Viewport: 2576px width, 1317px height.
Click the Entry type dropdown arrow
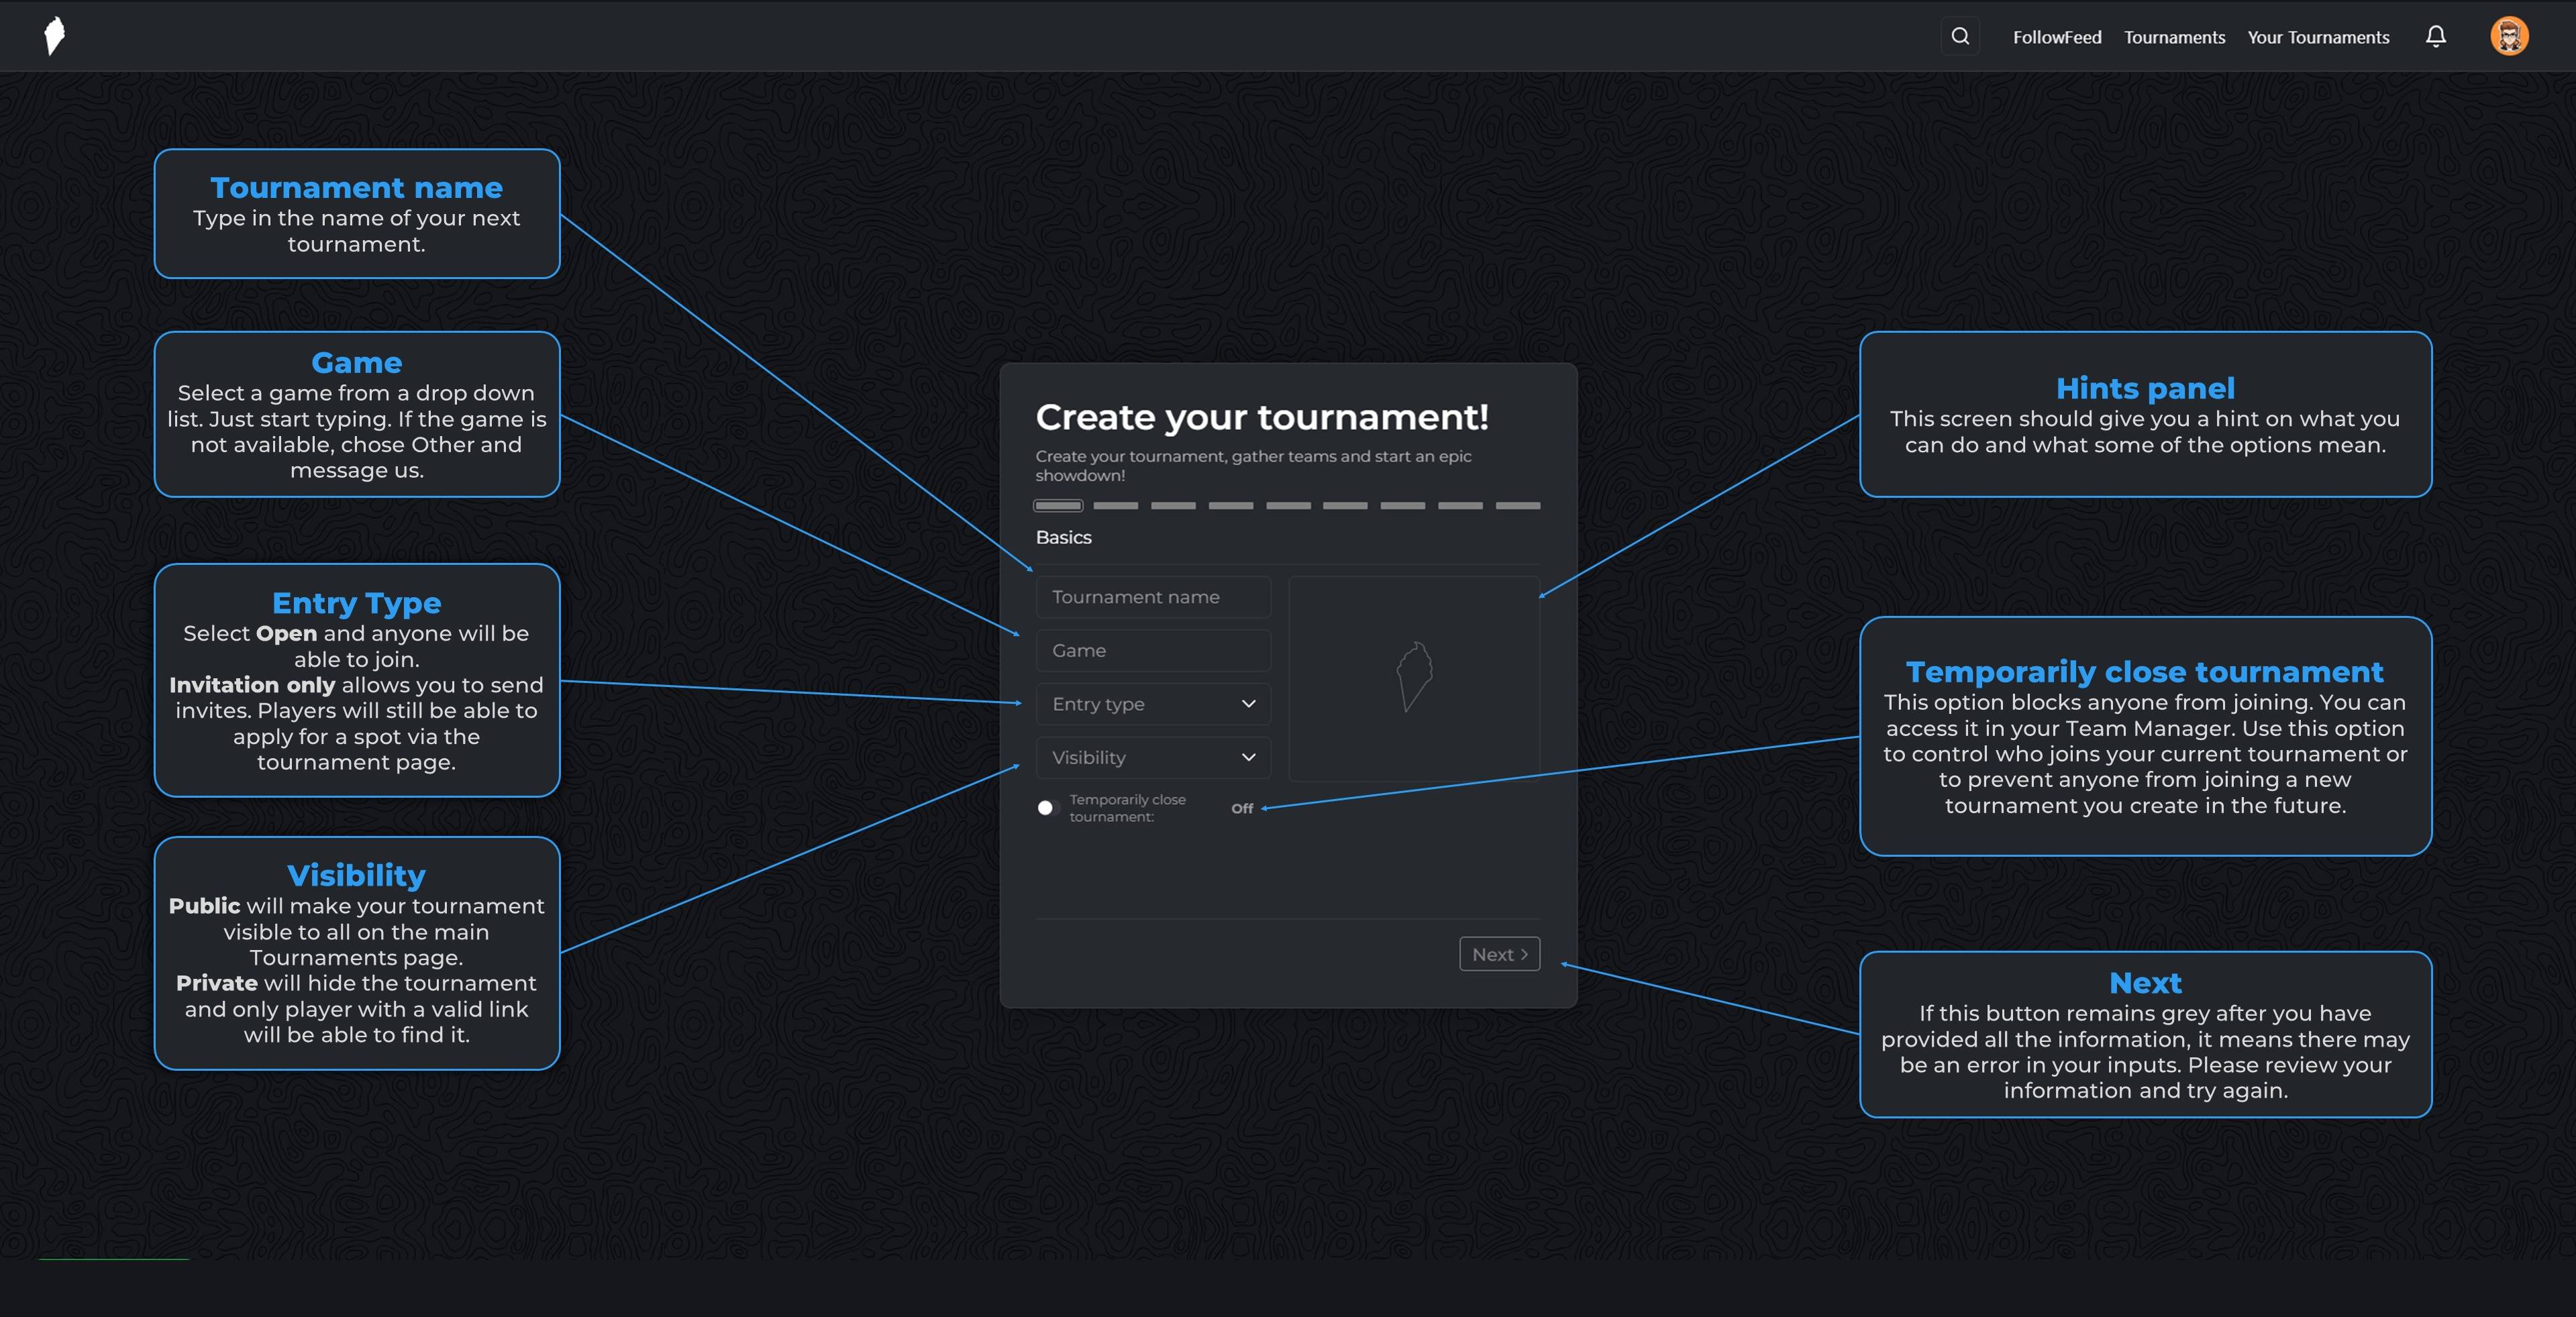pyautogui.click(x=1248, y=704)
